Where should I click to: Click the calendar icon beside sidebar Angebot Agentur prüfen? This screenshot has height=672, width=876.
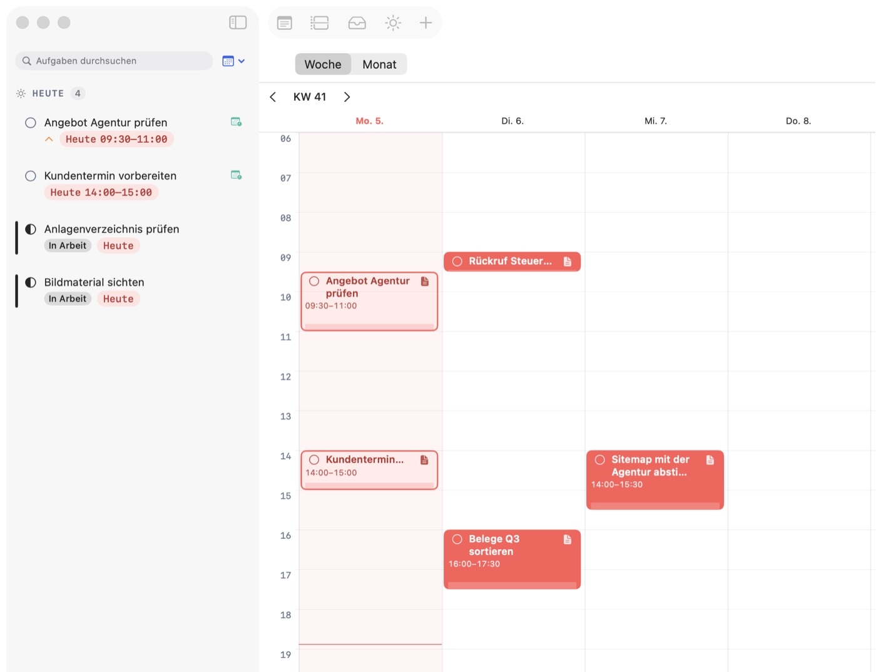tap(237, 122)
